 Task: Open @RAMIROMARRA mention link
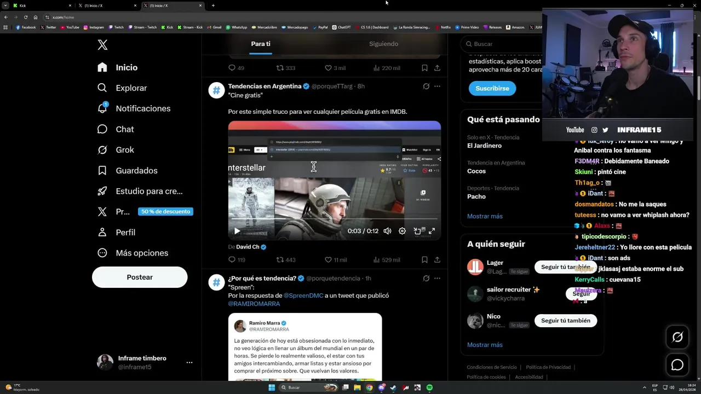pyautogui.click(x=254, y=304)
